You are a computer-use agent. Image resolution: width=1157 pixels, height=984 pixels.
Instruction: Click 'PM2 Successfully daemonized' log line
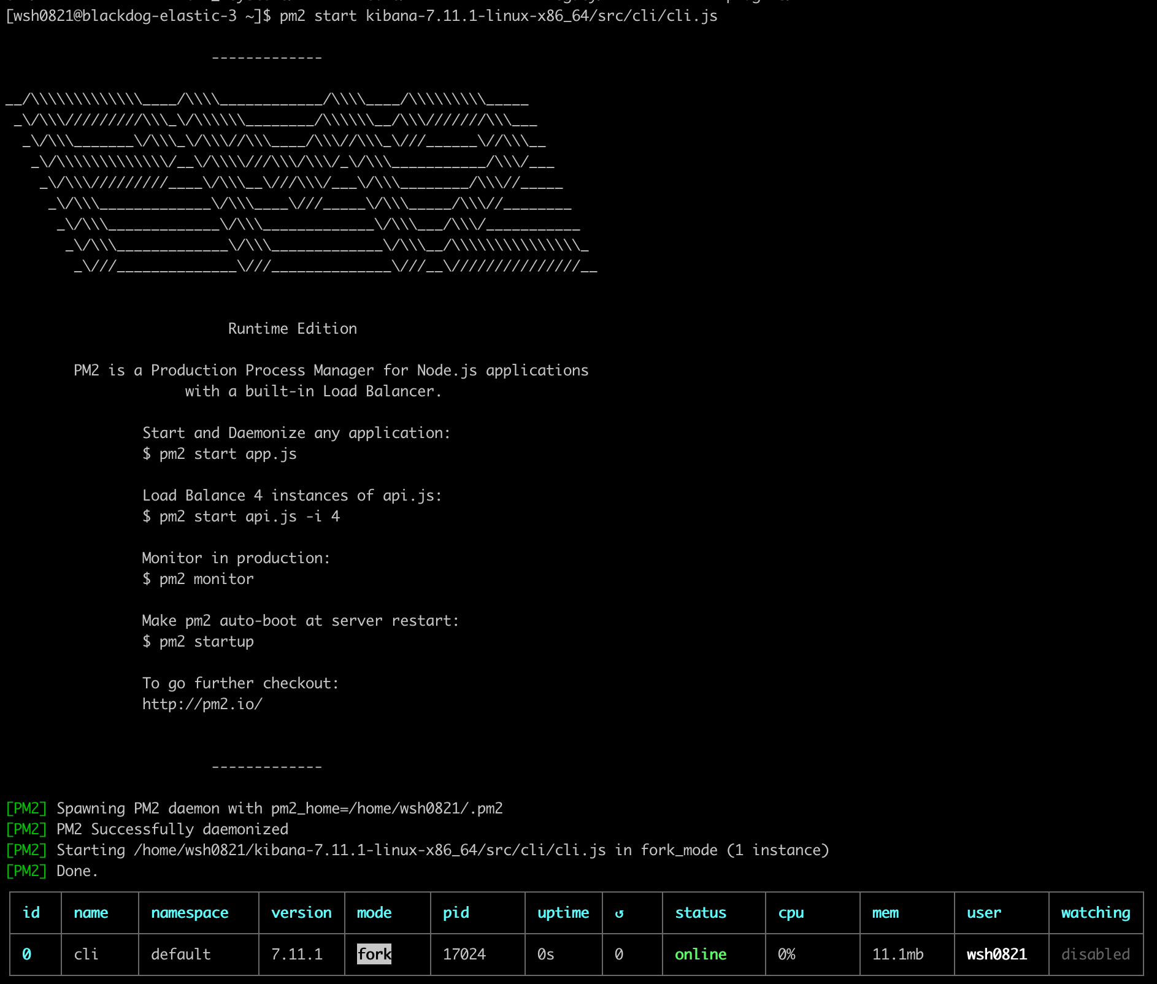pyautogui.click(x=147, y=829)
